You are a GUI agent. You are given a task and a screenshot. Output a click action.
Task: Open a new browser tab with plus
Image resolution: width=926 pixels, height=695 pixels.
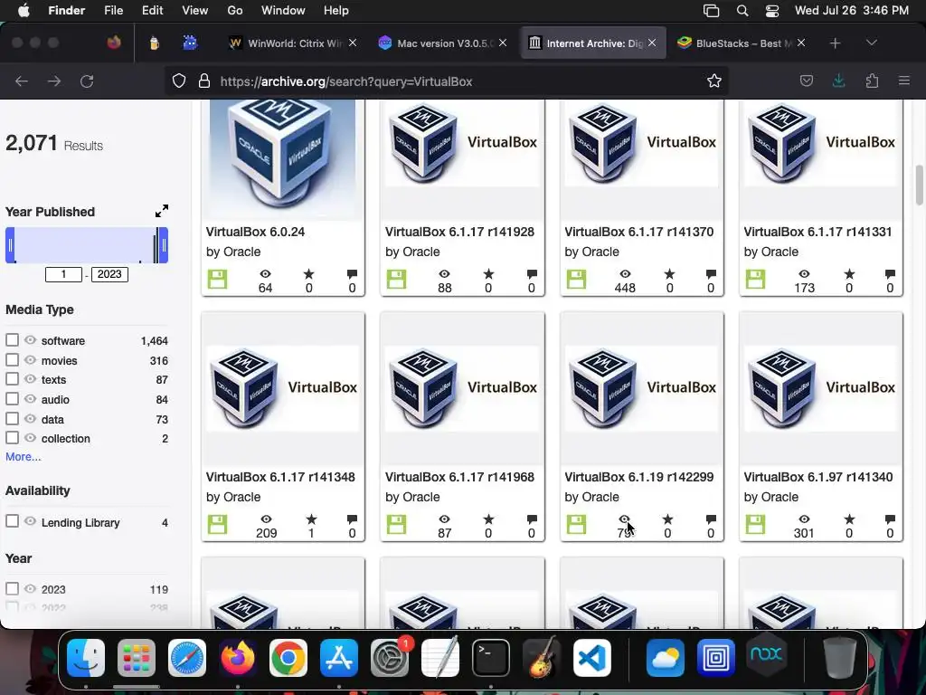(x=835, y=43)
